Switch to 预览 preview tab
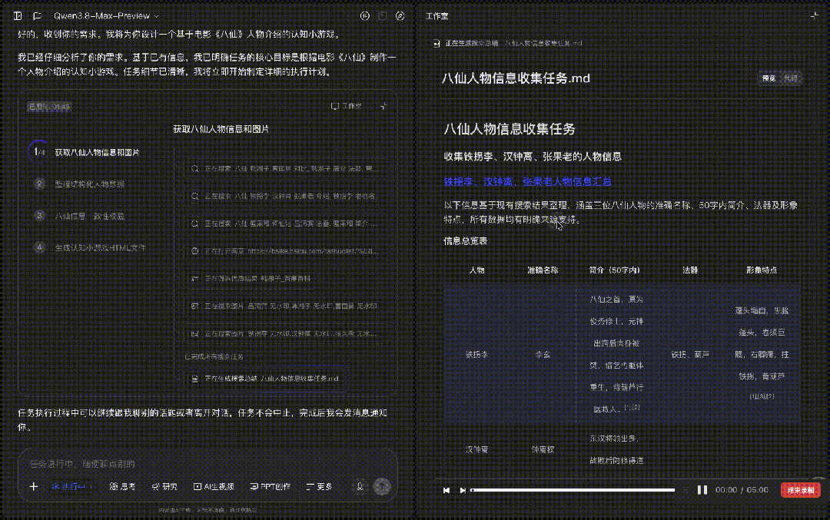The height and width of the screenshot is (520, 830). click(769, 78)
